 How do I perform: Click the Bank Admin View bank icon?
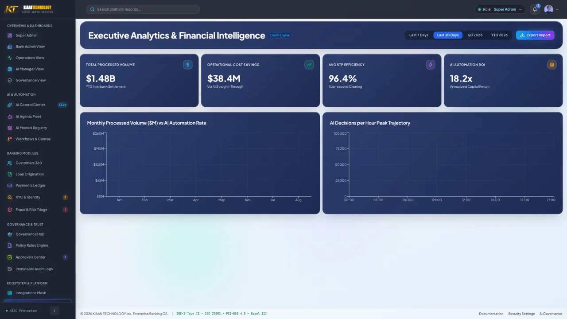click(x=10, y=47)
